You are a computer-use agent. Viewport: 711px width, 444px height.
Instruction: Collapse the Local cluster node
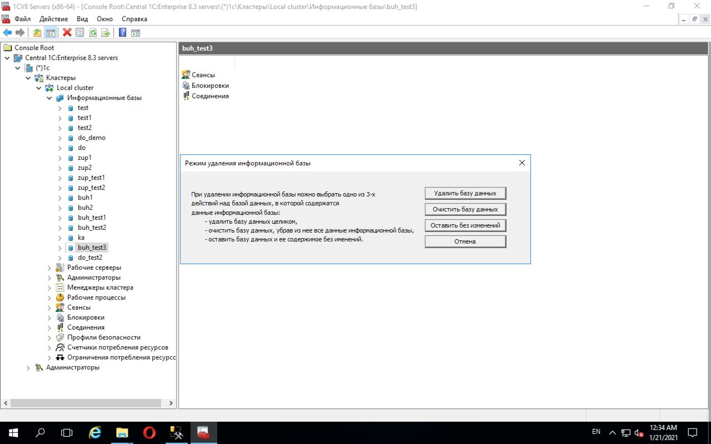pyautogui.click(x=39, y=88)
